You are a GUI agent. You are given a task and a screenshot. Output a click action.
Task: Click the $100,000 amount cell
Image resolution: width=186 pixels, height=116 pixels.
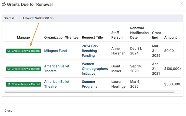172,69
